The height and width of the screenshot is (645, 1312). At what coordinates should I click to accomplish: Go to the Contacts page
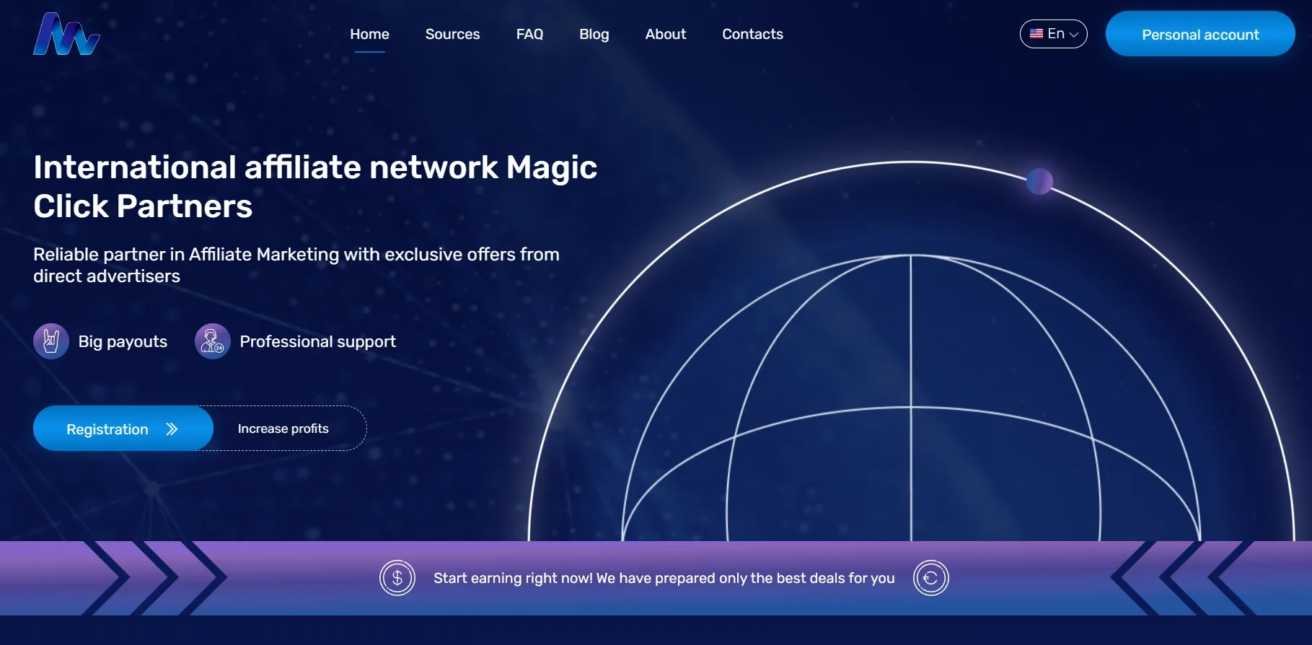coord(752,34)
